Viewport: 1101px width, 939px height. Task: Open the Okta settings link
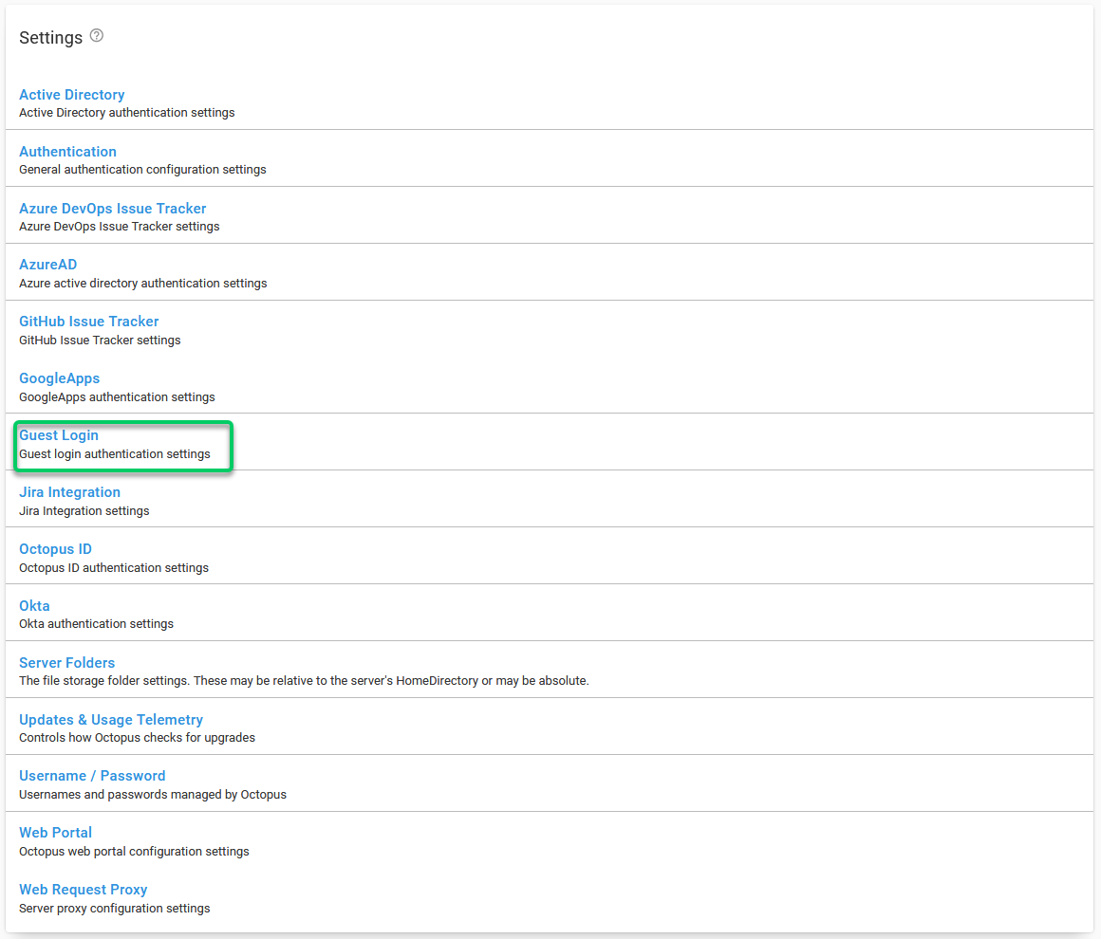click(34, 606)
